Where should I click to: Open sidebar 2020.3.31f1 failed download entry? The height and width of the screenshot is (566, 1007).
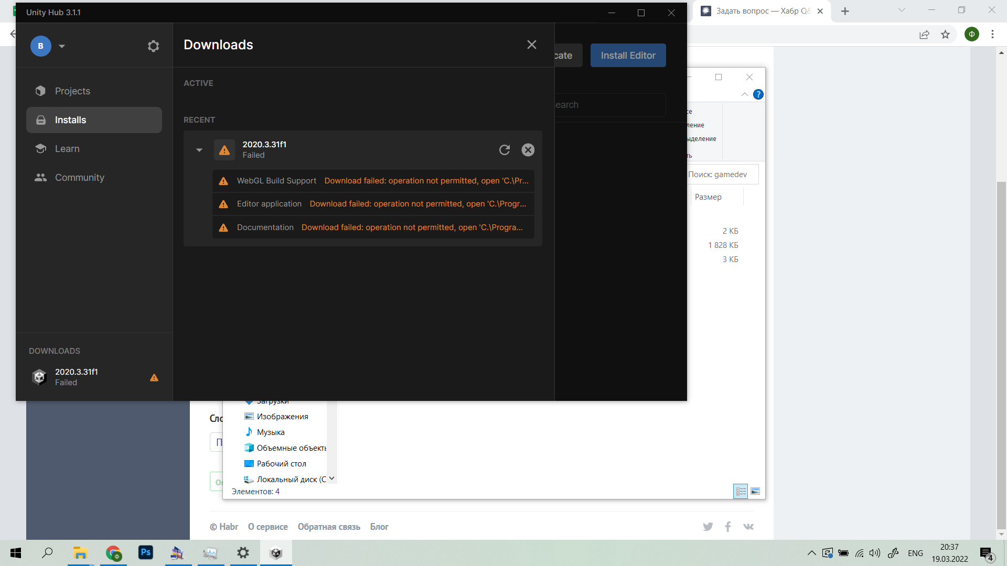94,377
